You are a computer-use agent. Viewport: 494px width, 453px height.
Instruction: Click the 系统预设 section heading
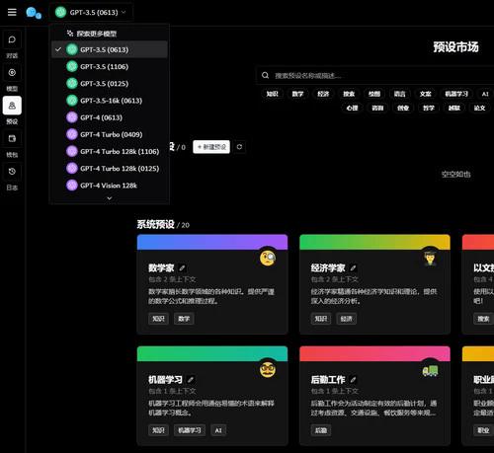pos(155,225)
